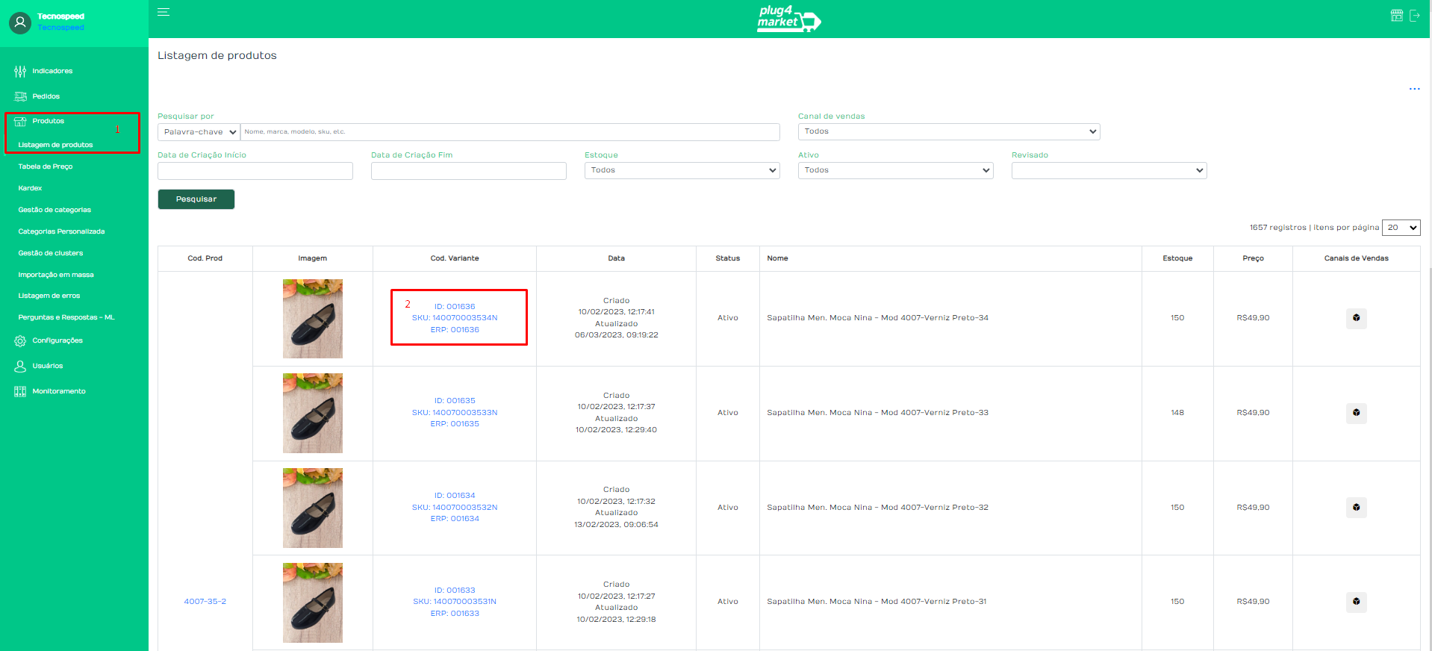
Task: Open sales channel icon for Preto-33
Action: (1356, 413)
